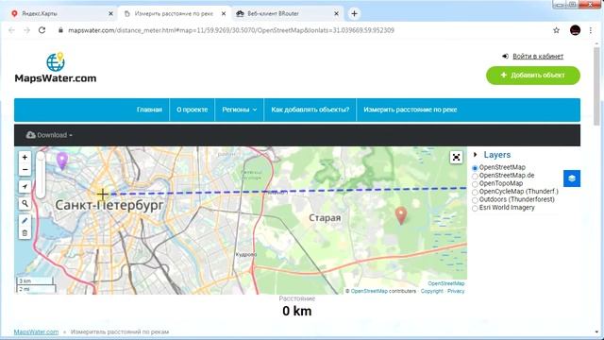Select OpenStreetMap layer radio

coord(475,168)
